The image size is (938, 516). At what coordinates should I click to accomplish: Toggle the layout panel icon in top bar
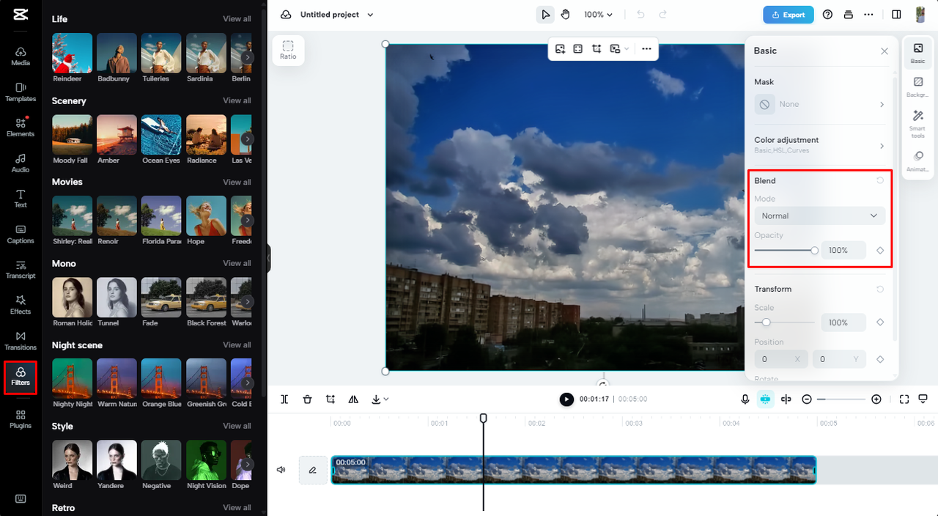(x=896, y=15)
